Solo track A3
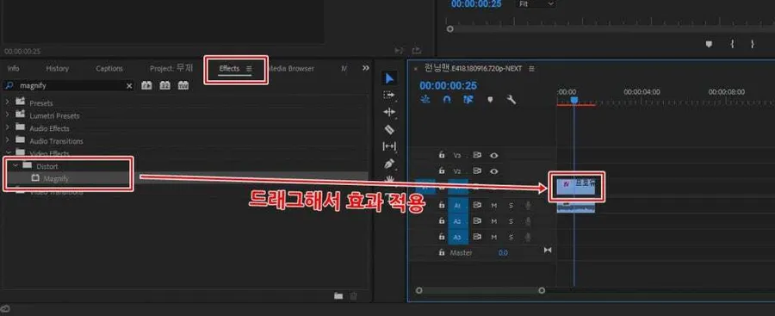 click(511, 237)
